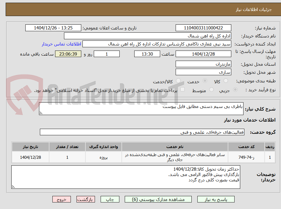Click resize handle of شرح کلی نیاز textarea
The height and width of the screenshot is (209, 281).
tap(41, 113)
